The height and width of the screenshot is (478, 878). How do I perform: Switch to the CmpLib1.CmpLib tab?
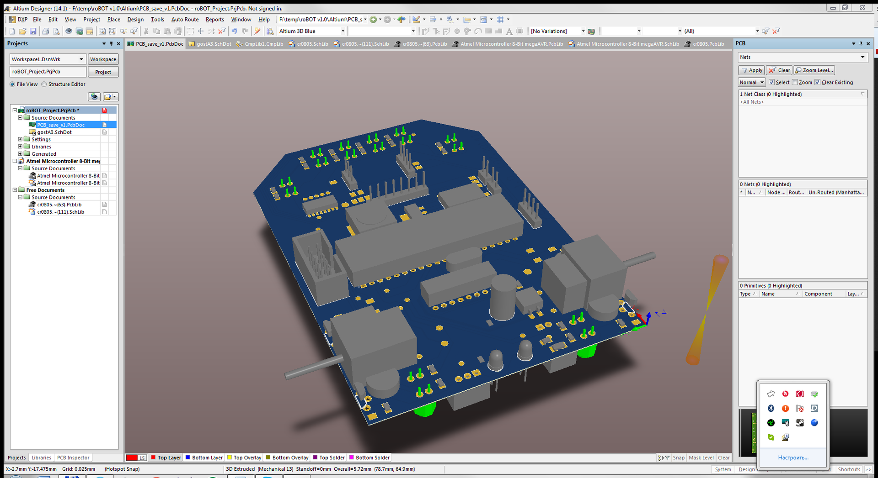[260, 44]
